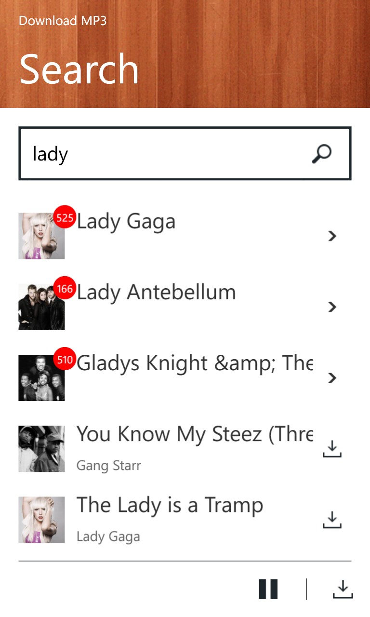Click the 525 badge on Lady Gaga
The image size is (370, 617).
(x=65, y=218)
